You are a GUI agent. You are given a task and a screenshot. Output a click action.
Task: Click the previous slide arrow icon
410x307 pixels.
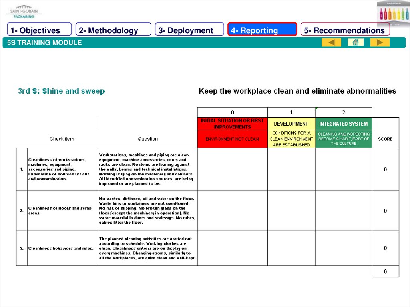click(x=331, y=42)
